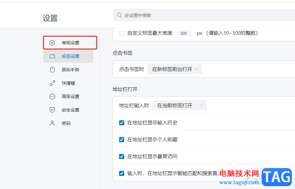Click the magnifier icon in search bar
Image resolution: width=295 pixels, height=189 pixels.
tap(119, 15)
